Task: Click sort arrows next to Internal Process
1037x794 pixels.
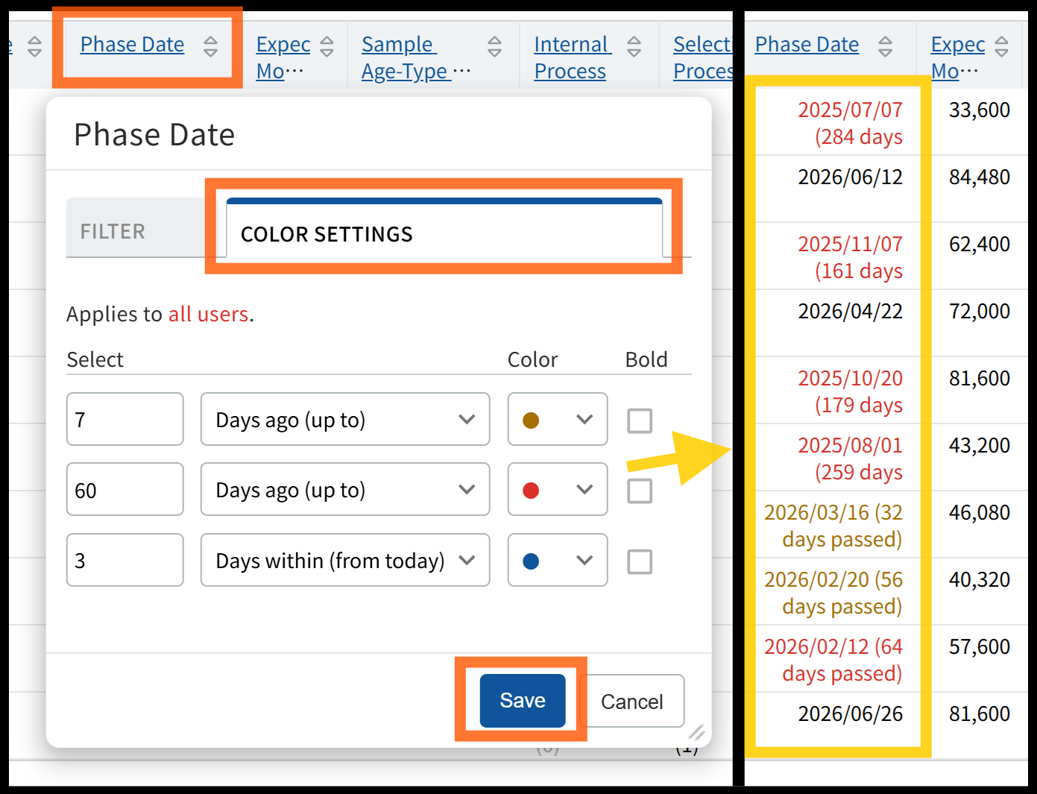Action: (634, 46)
